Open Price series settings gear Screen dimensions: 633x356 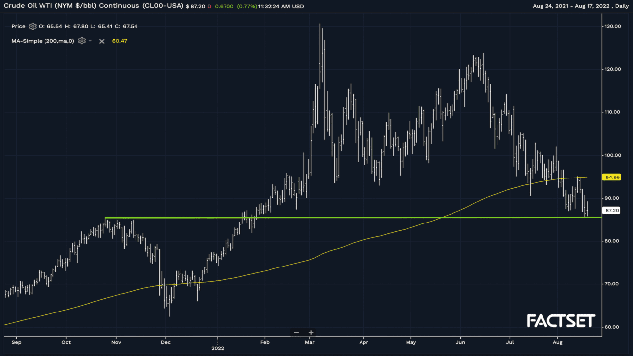[x=33, y=26]
